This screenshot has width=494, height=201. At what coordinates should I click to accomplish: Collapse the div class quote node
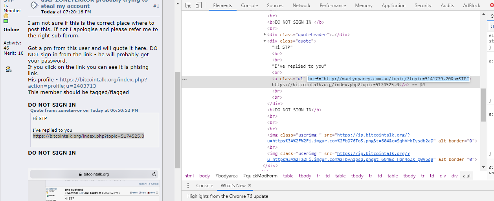click(264, 41)
